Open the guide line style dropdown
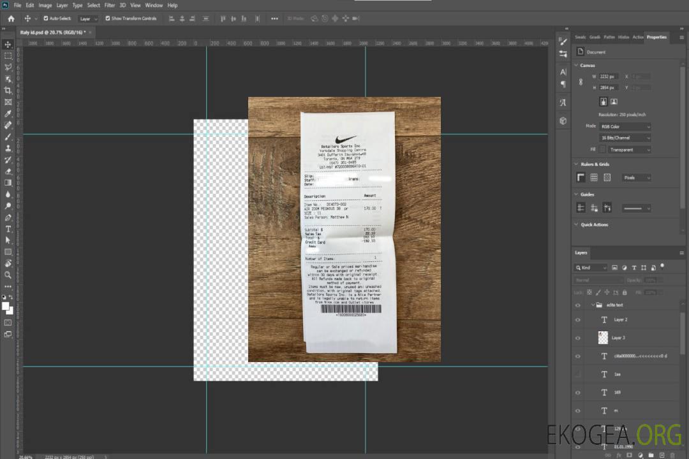 tap(637, 208)
